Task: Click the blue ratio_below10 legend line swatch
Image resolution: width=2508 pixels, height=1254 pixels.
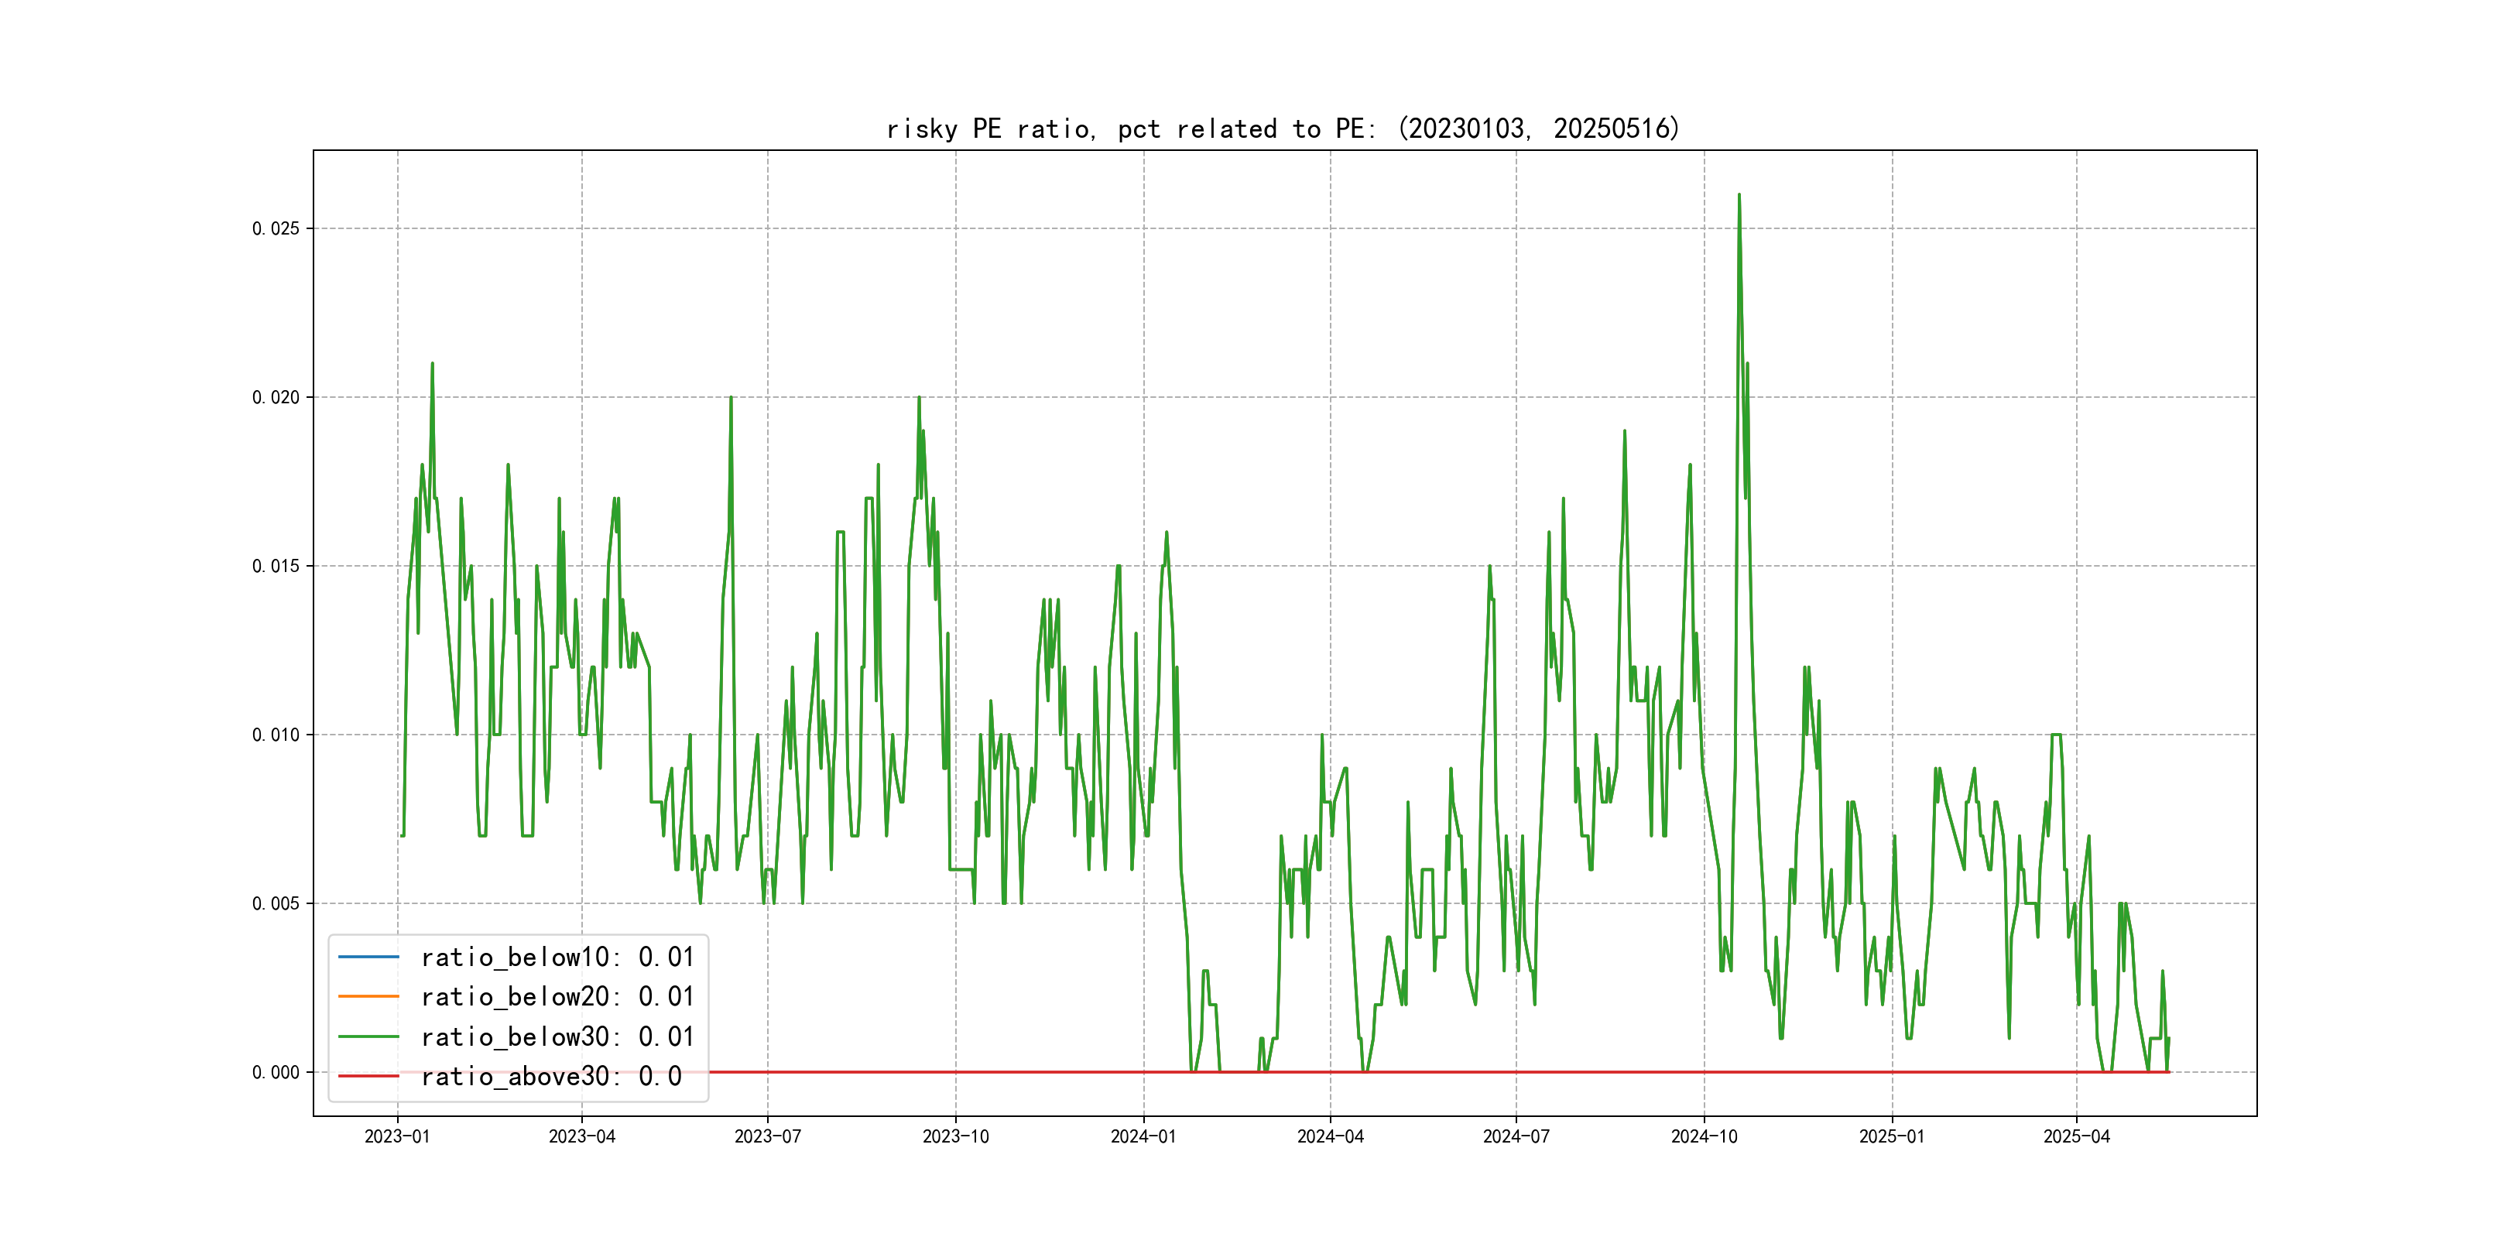Action: click(368, 957)
